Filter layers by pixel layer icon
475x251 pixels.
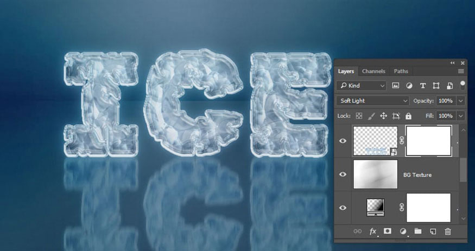(395, 86)
